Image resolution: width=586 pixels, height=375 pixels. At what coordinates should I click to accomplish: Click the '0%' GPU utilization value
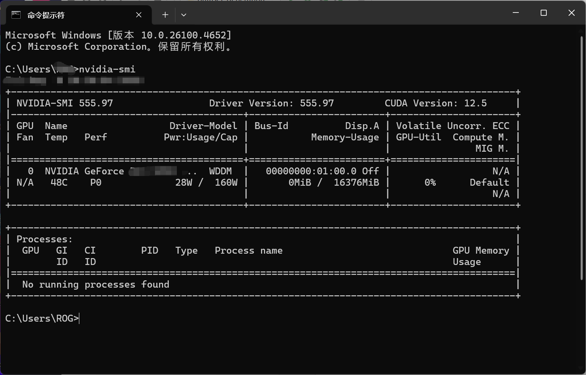click(430, 182)
